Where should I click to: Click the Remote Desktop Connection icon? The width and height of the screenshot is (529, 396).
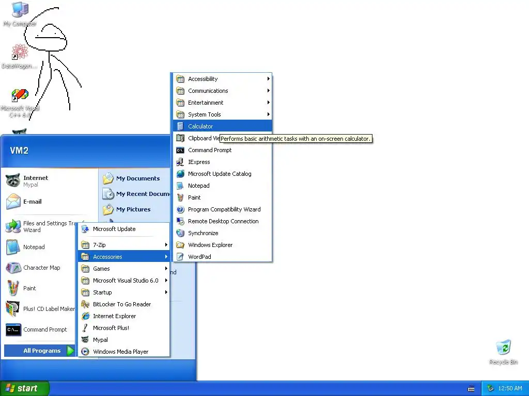(x=180, y=221)
